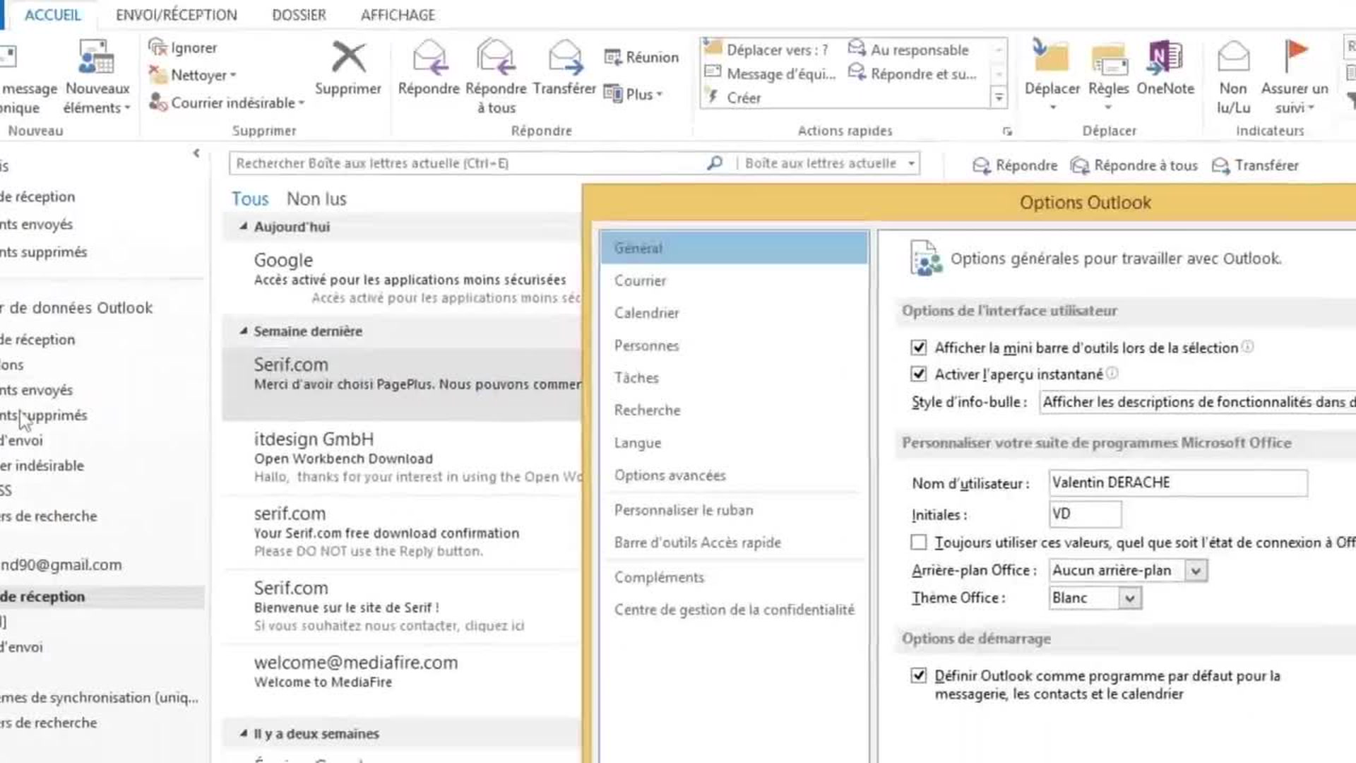Show Non lus messages filter
This screenshot has height=763, width=1356.
pos(316,199)
